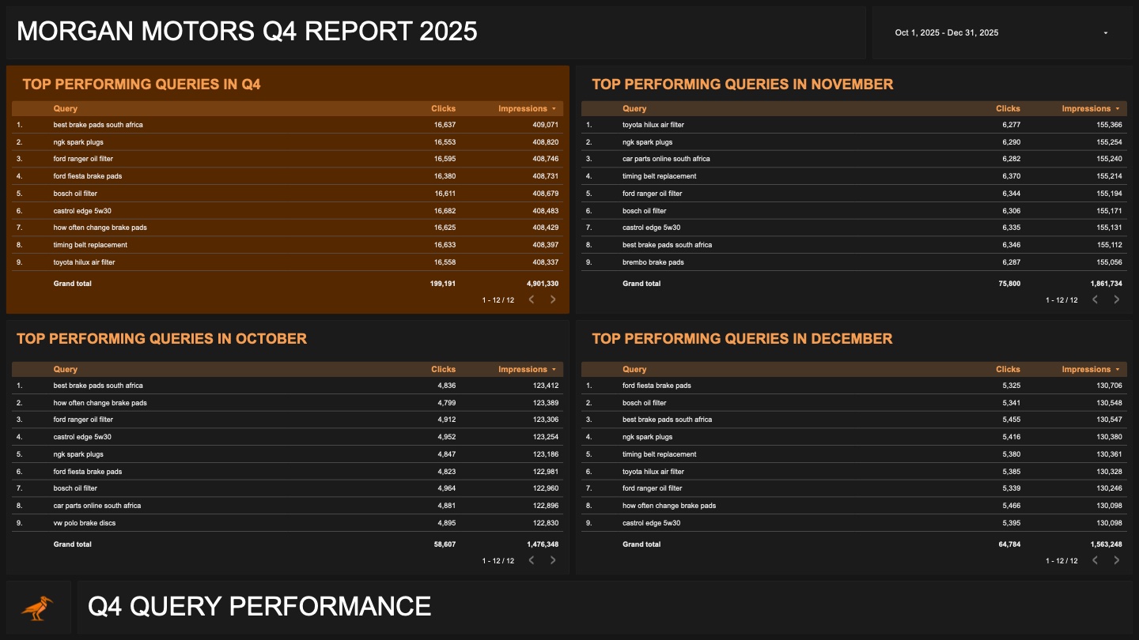Viewport: 1139px width, 640px height.
Task: Click December clicks value 5,466
Action: (1011, 506)
